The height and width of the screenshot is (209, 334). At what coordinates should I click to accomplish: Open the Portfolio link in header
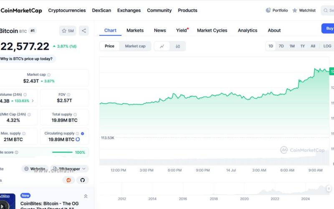[x=277, y=10]
